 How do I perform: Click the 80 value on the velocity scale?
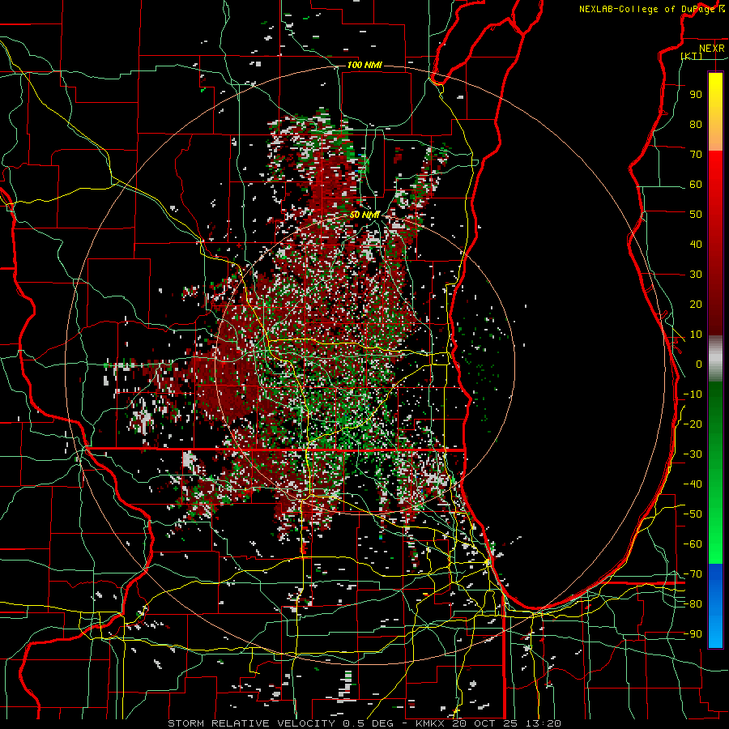696,124
